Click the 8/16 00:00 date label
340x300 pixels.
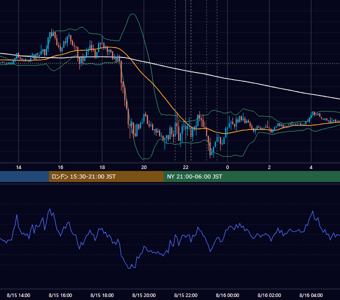(x=227, y=295)
